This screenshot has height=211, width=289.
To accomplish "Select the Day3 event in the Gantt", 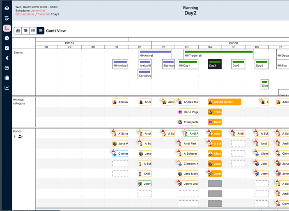I will click(238, 64).
